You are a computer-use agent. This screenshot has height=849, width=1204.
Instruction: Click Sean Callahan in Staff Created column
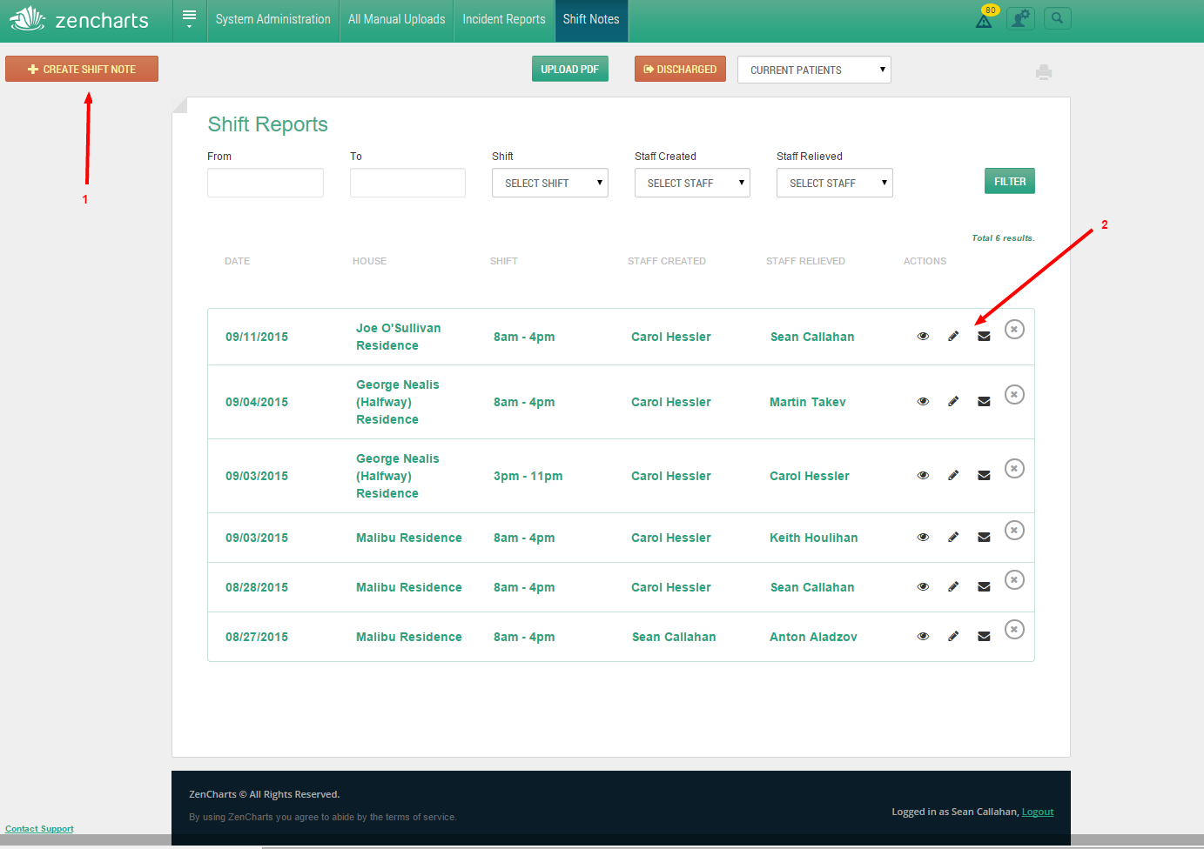tap(674, 637)
